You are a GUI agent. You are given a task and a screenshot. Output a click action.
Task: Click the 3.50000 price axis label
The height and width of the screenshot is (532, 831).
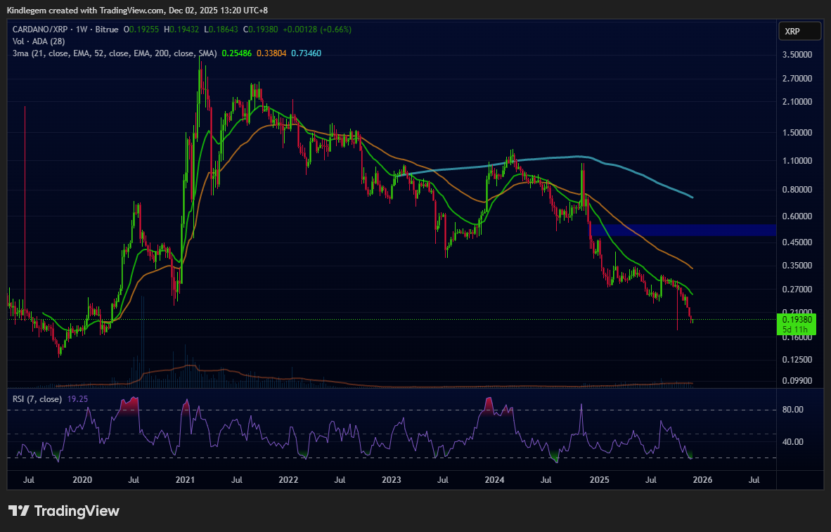797,55
